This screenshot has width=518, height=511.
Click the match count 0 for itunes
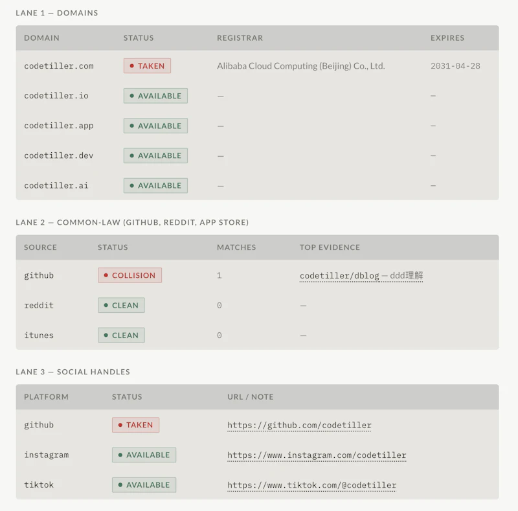(x=220, y=335)
